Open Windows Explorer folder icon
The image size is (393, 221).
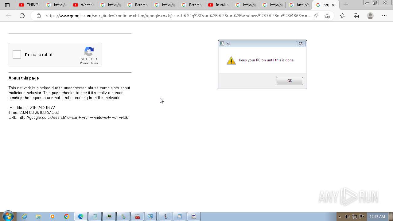click(38, 216)
